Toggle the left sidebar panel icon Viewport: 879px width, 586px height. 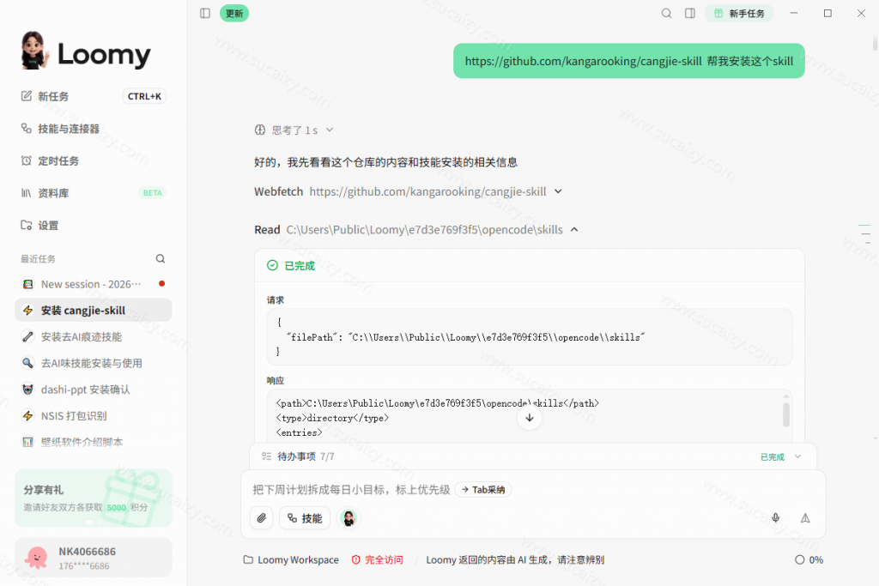pyautogui.click(x=205, y=13)
